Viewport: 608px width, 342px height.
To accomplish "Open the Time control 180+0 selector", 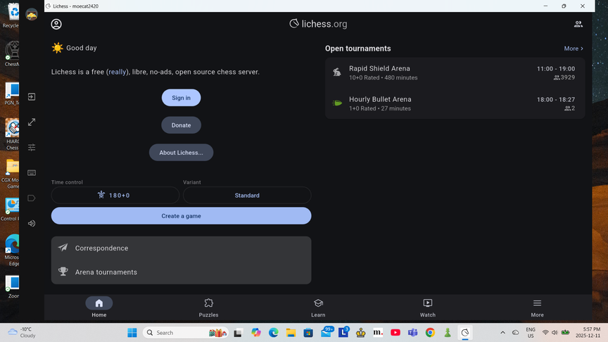I will (115, 195).
